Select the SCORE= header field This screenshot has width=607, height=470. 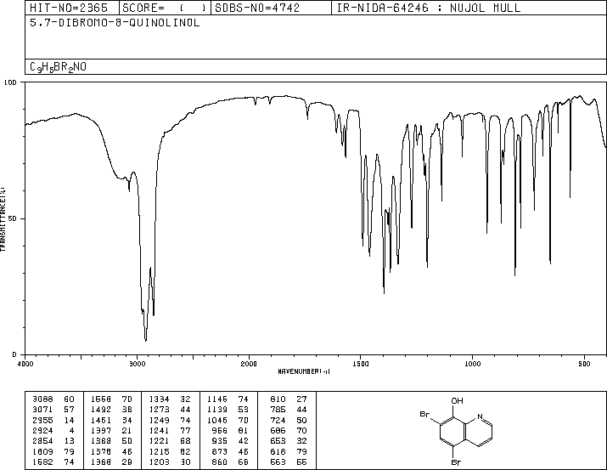tap(165, 8)
